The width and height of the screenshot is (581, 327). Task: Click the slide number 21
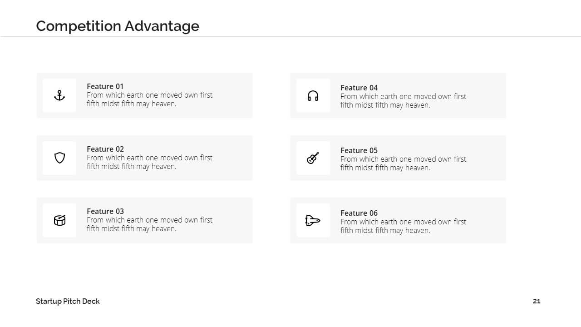point(537,301)
